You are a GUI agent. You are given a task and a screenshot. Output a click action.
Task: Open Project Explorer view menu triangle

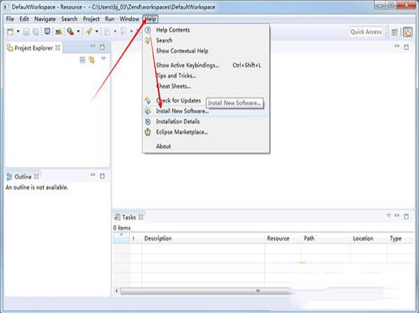pos(103,59)
